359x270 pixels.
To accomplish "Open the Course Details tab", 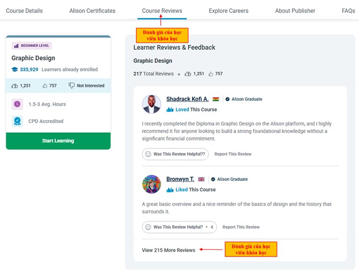I will [24, 11].
